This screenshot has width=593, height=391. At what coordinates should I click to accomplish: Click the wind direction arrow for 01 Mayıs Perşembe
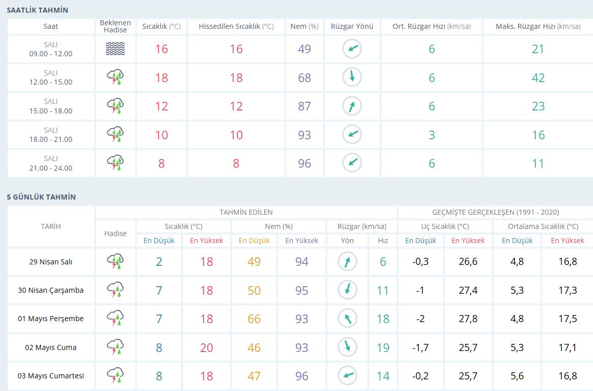click(347, 319)
